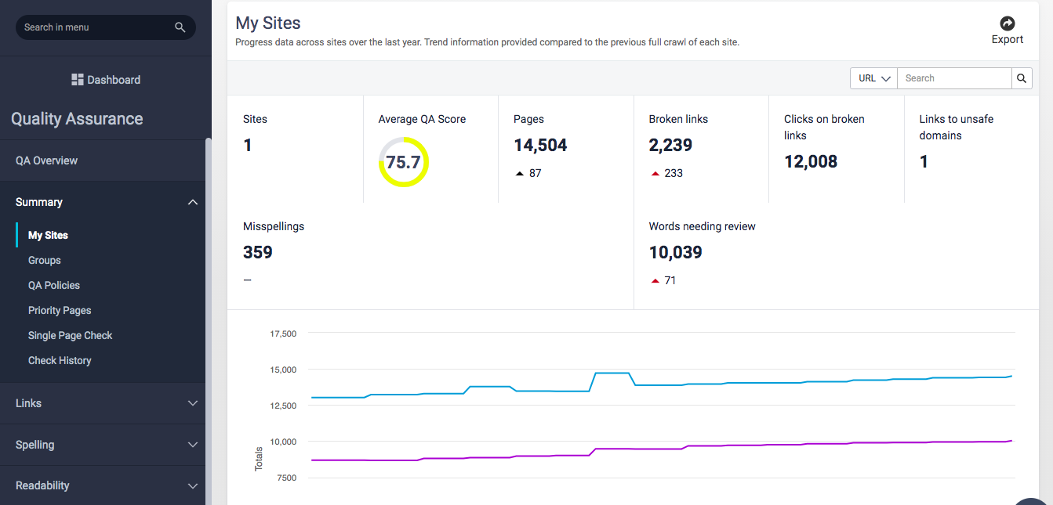Click the Export arrow icon
This screenshot has width=1053, height=505.
point(1008,23)
